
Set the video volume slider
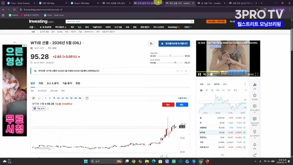[x=212, y=74]
